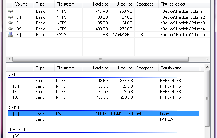Select (C:) partition under DISK 0
The image size is (217, 138).
[x=17, y=86]
